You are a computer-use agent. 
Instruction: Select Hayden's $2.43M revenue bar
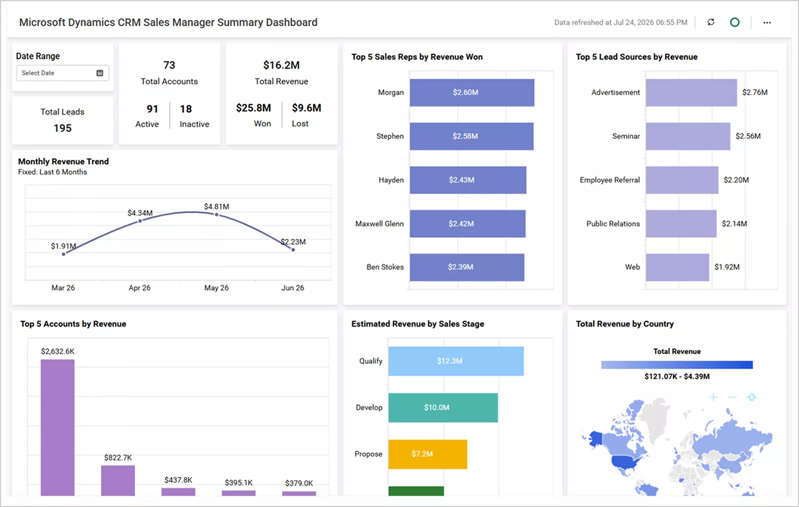[x=468, y=180]
